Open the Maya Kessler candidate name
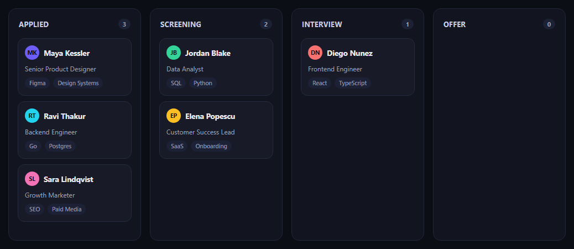Image resolution: width=574 pixels, height=249 pixels. tap(66, 54)
